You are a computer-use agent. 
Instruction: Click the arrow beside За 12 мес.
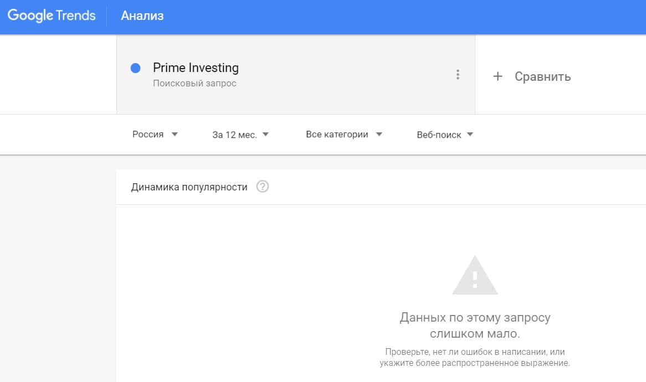265,135
